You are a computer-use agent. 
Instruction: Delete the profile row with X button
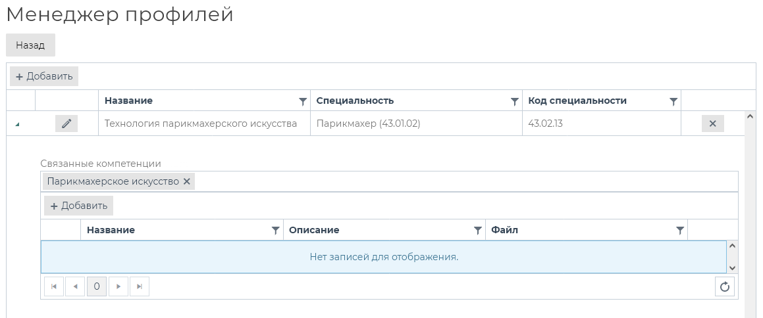click(x=712, y=124)
